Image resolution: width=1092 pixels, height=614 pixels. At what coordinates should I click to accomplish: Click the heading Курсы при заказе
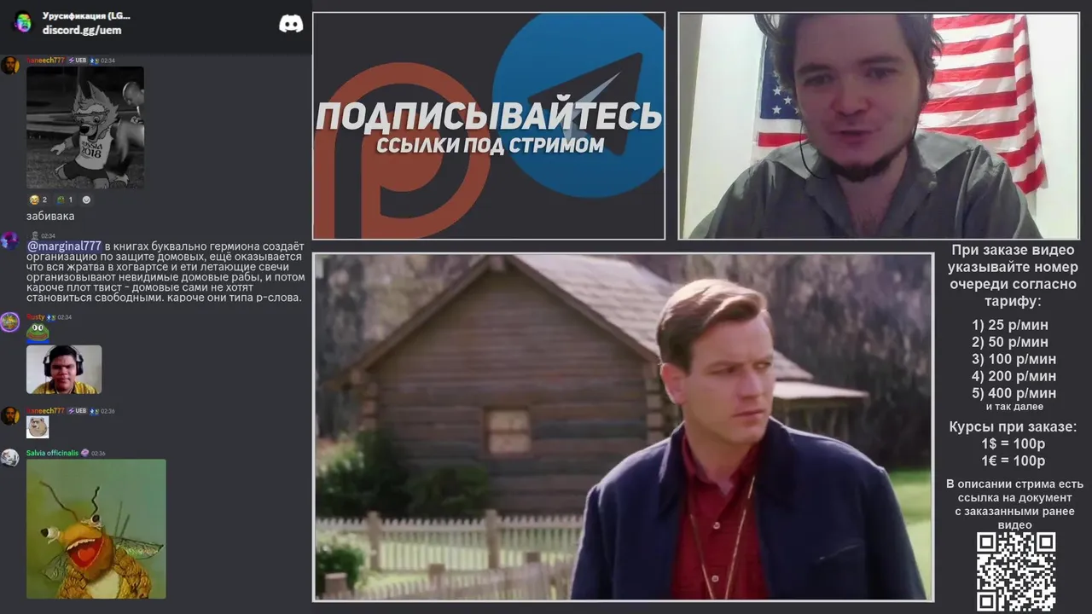[1014, 427]
